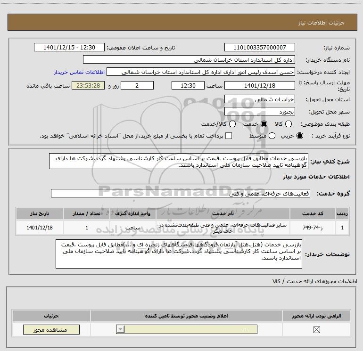Viewport: 363px width, 351px height.
Task: Click the unit cell ساعت in the table
Action: click(x=132, y=228)
